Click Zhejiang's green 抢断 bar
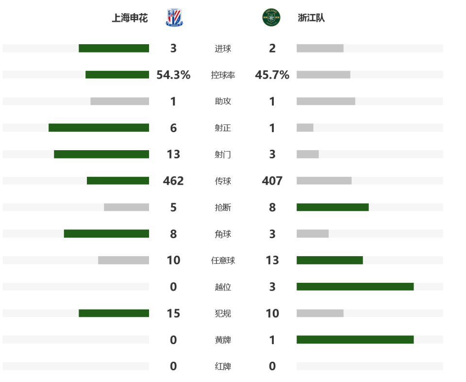This screenshot has height=382, width=466. (x=333, y=207)
